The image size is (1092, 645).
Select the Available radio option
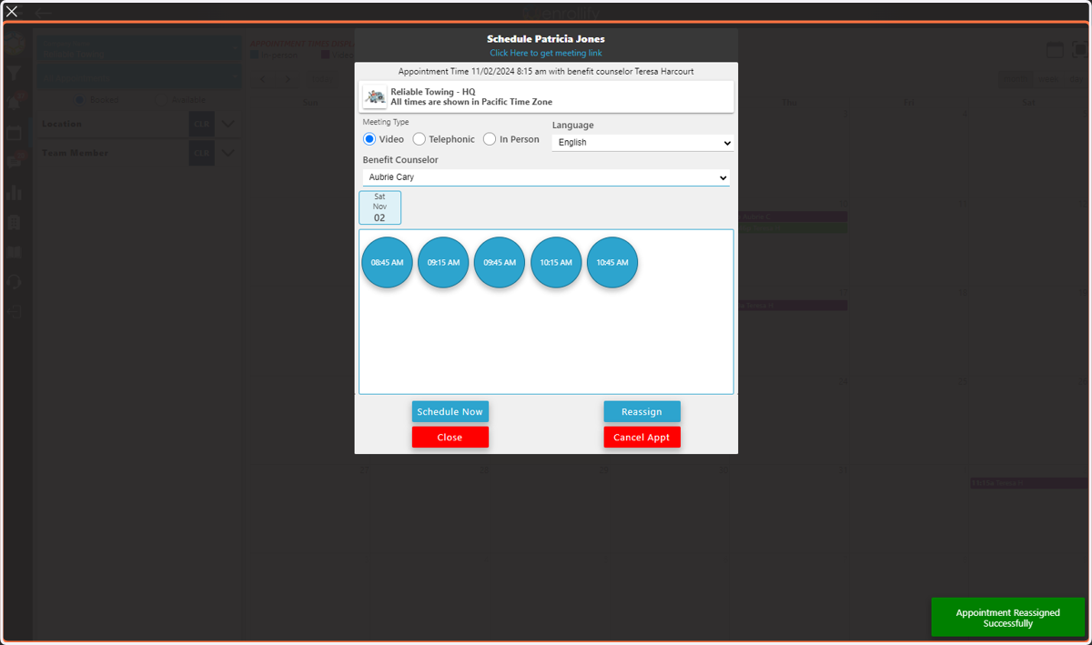point(160,100)
